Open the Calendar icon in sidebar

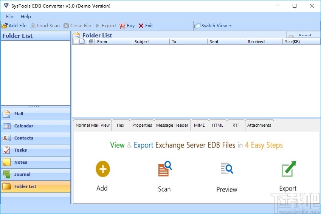point(6,126)
